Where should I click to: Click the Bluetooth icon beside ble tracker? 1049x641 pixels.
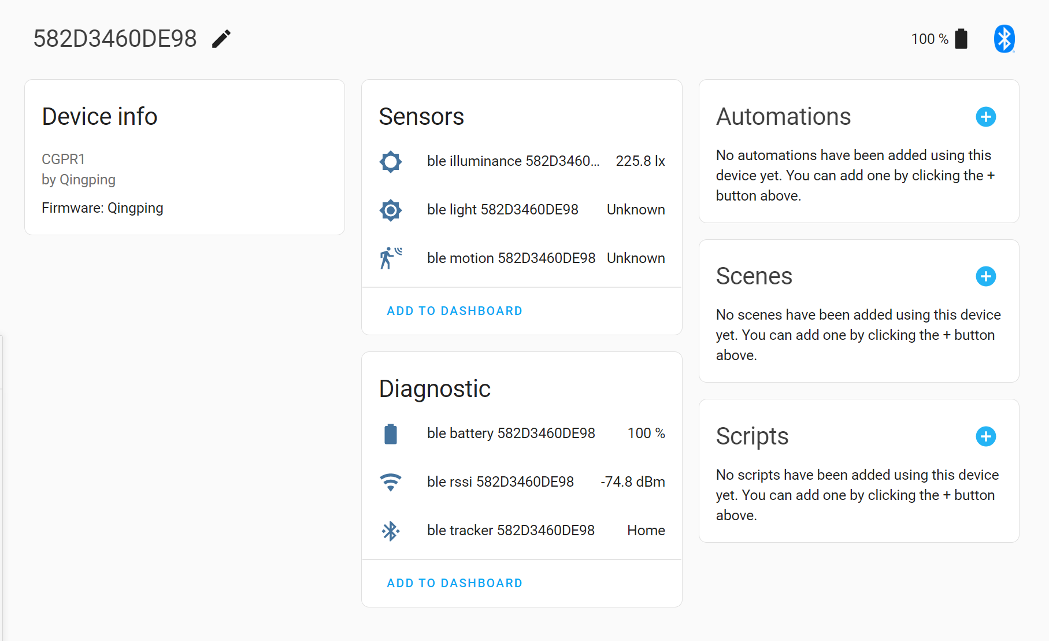[391, 530]
